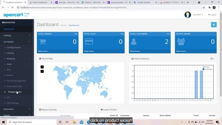
Task: Open Task View on the taskbar
Action: tap(67, 122)
